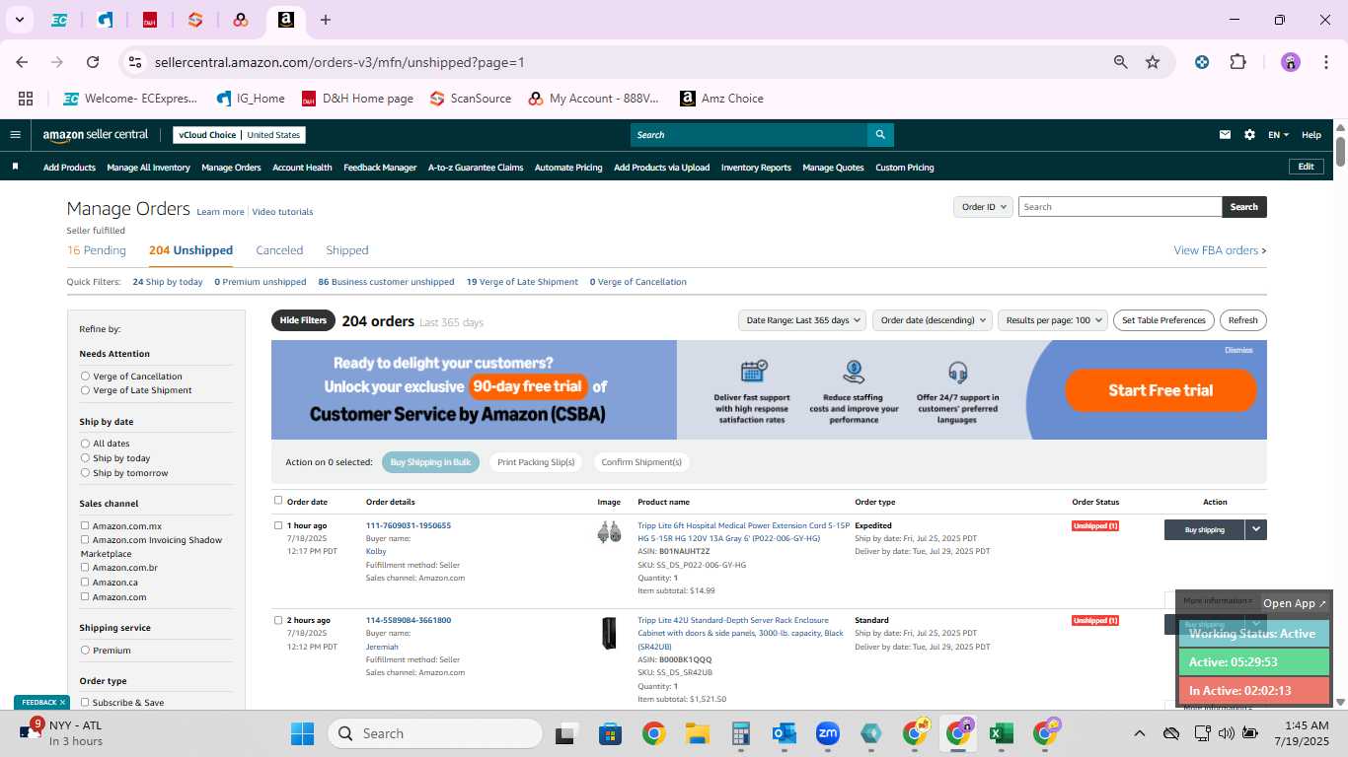Click the Hide Filters button
Image resolution: width=1348 pixels, height=757 pixels.
303,320
